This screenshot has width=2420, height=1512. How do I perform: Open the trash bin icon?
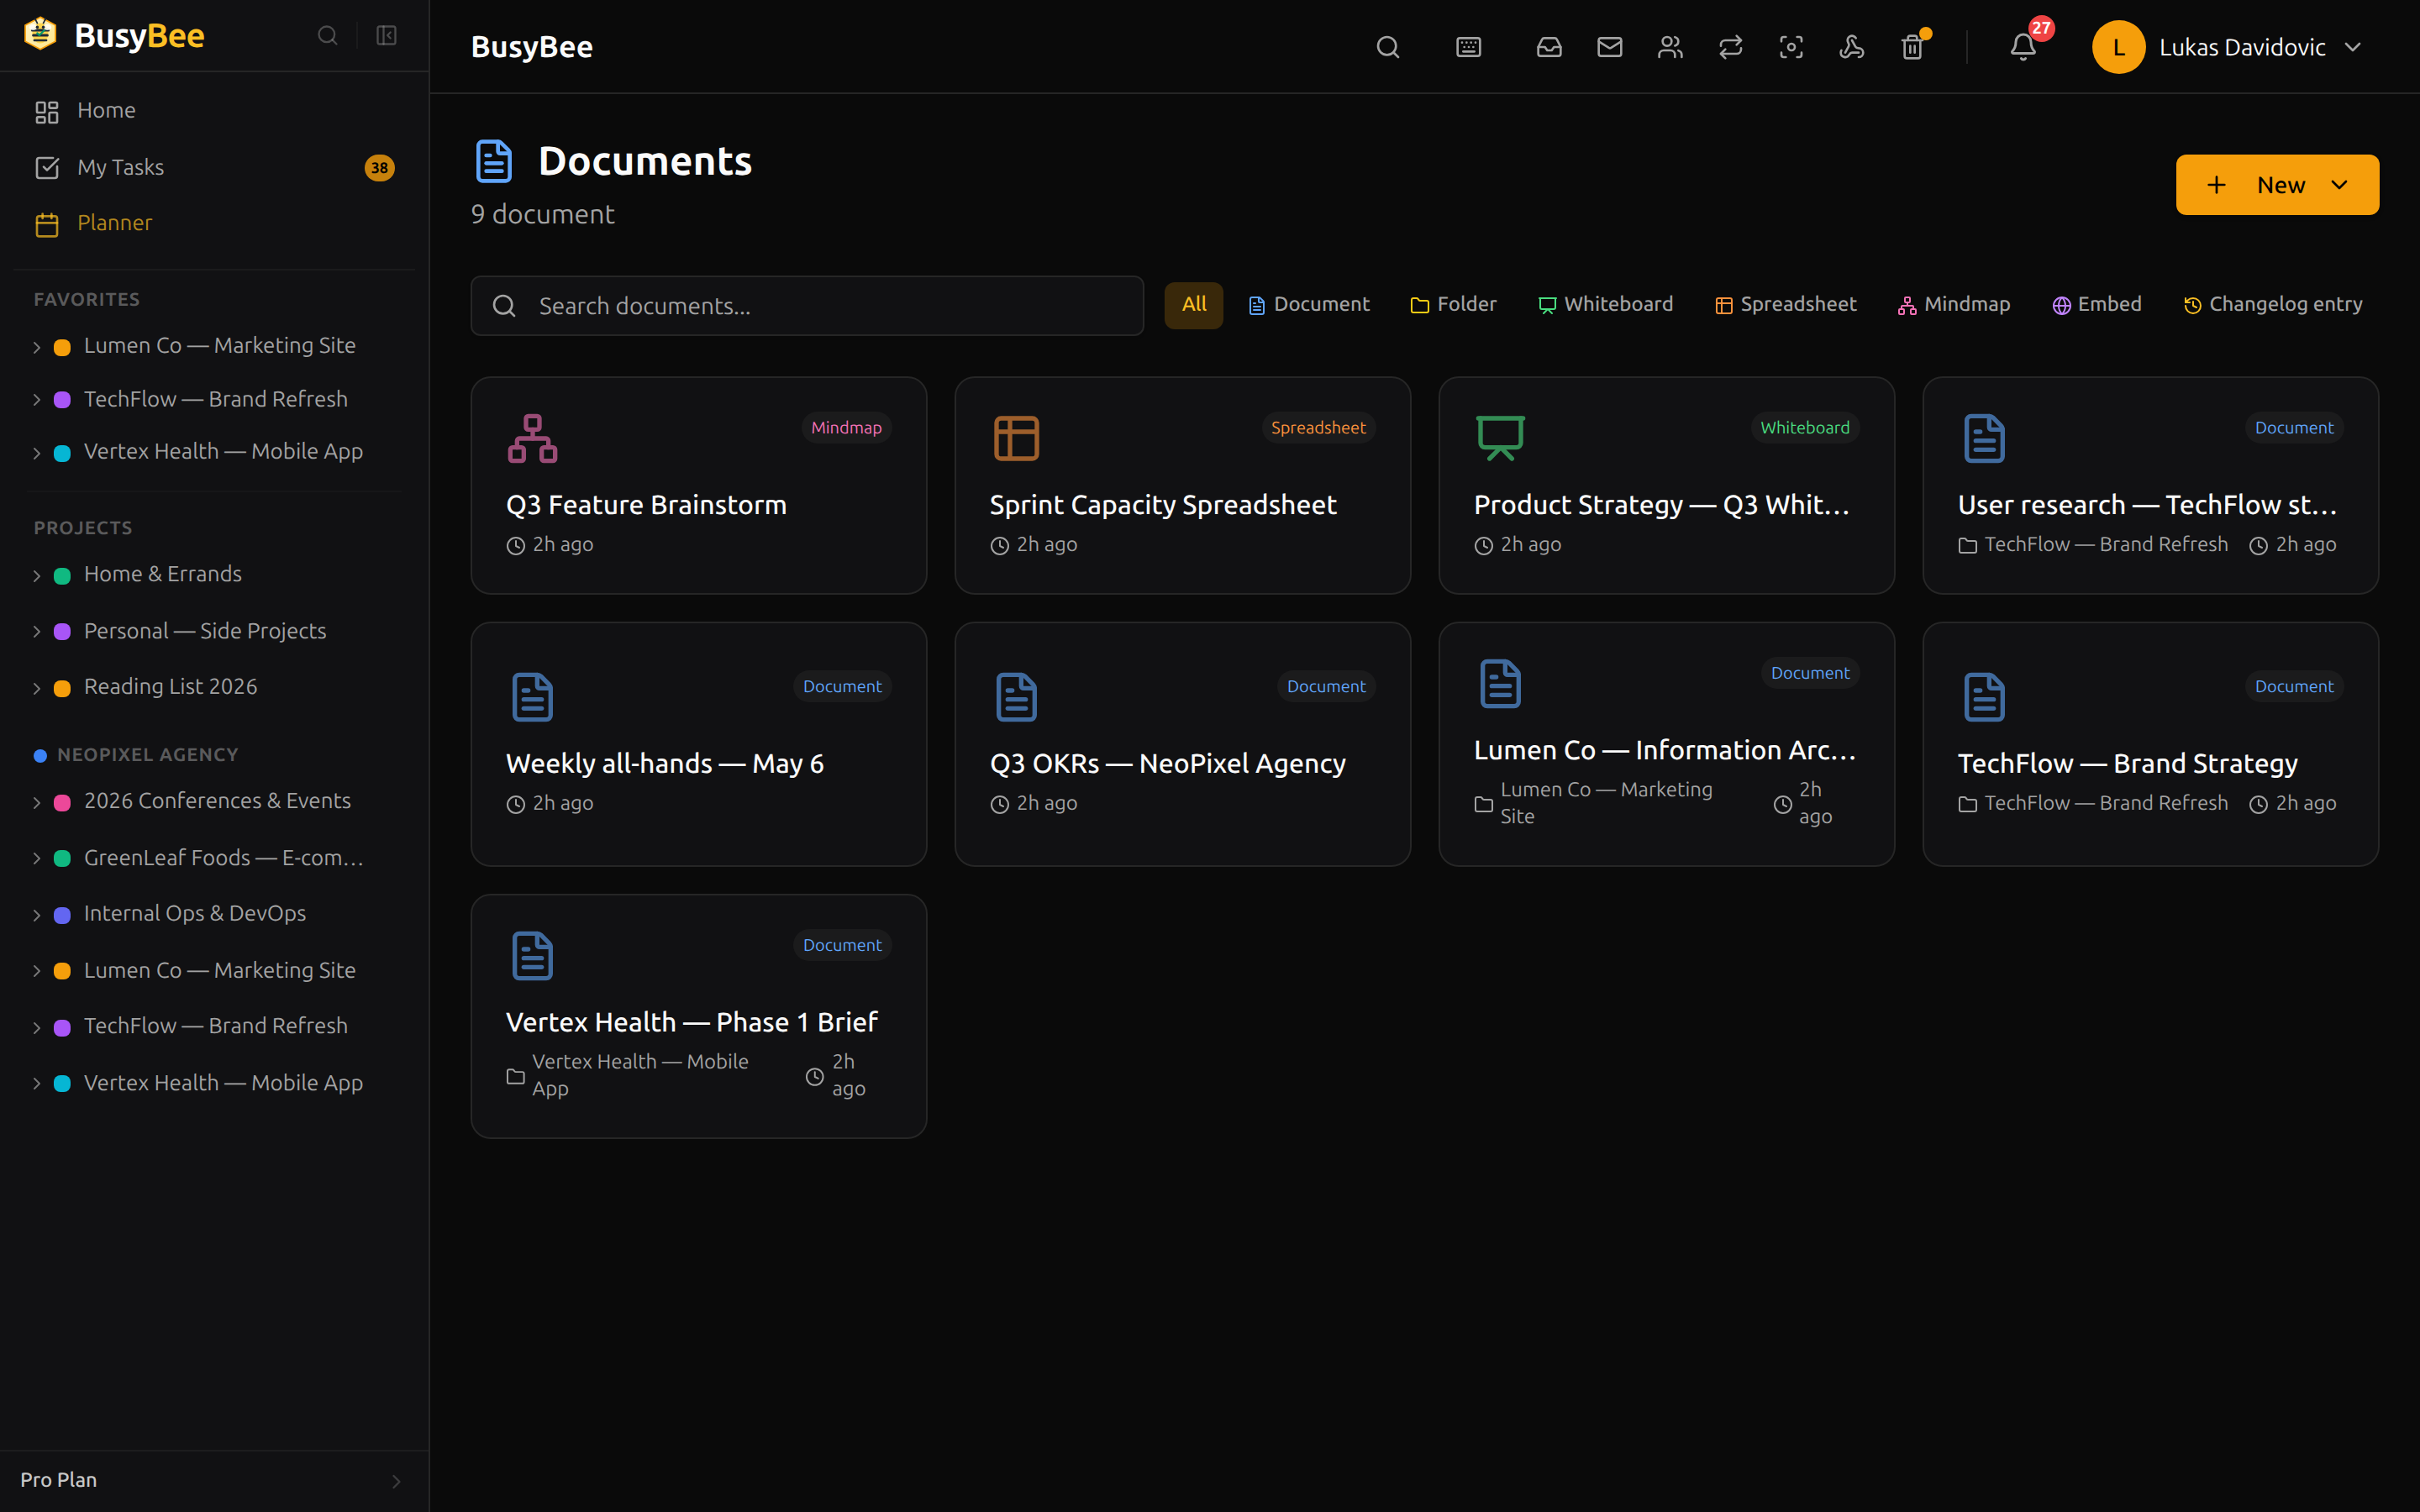[1912, 47]
